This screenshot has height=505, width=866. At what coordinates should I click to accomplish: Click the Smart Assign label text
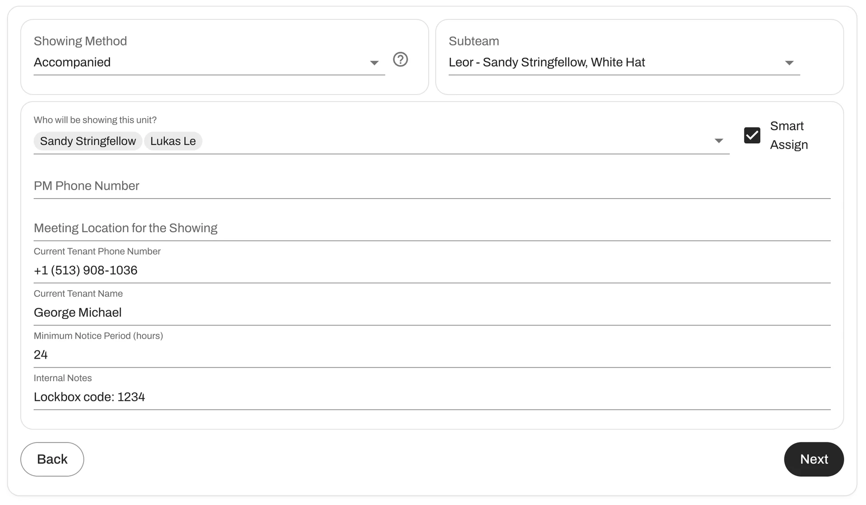tap(788, 135)
